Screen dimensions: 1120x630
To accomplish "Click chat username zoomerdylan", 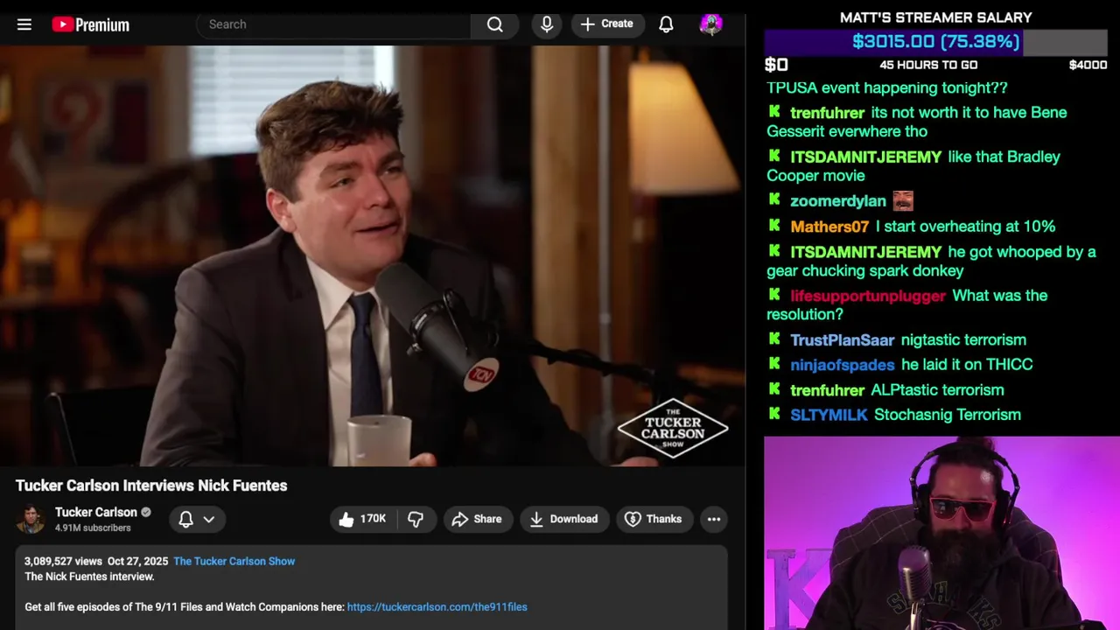I will point(837,201).
